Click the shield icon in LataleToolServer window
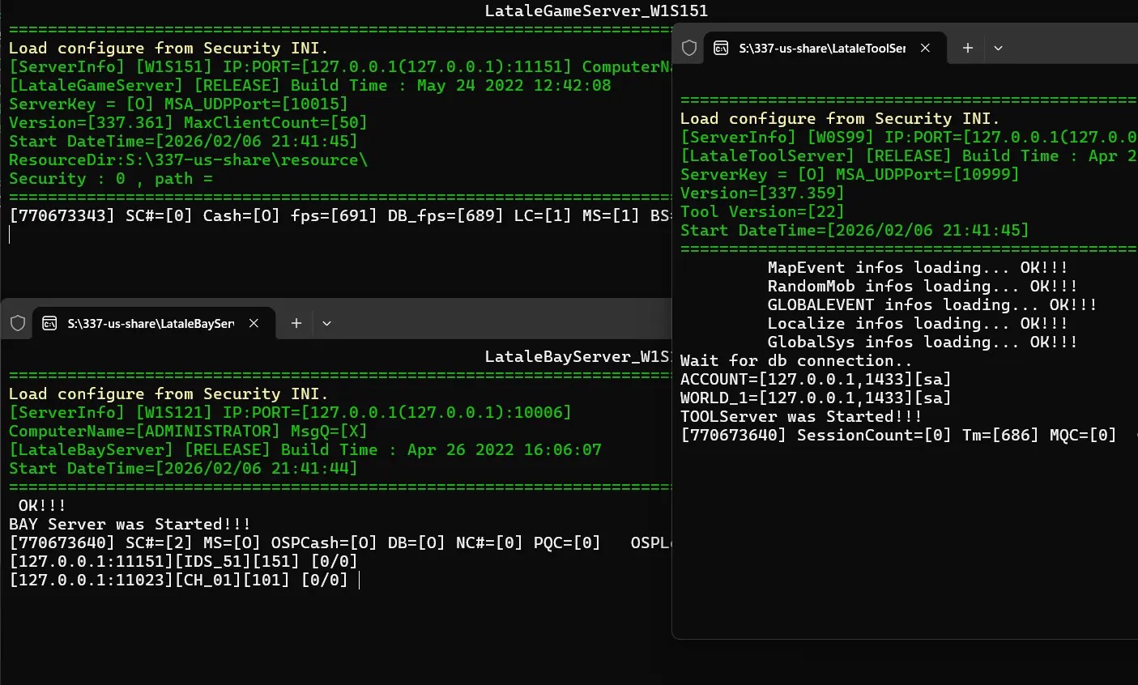Screen dimensions: 1138x685 click(689, 48)
